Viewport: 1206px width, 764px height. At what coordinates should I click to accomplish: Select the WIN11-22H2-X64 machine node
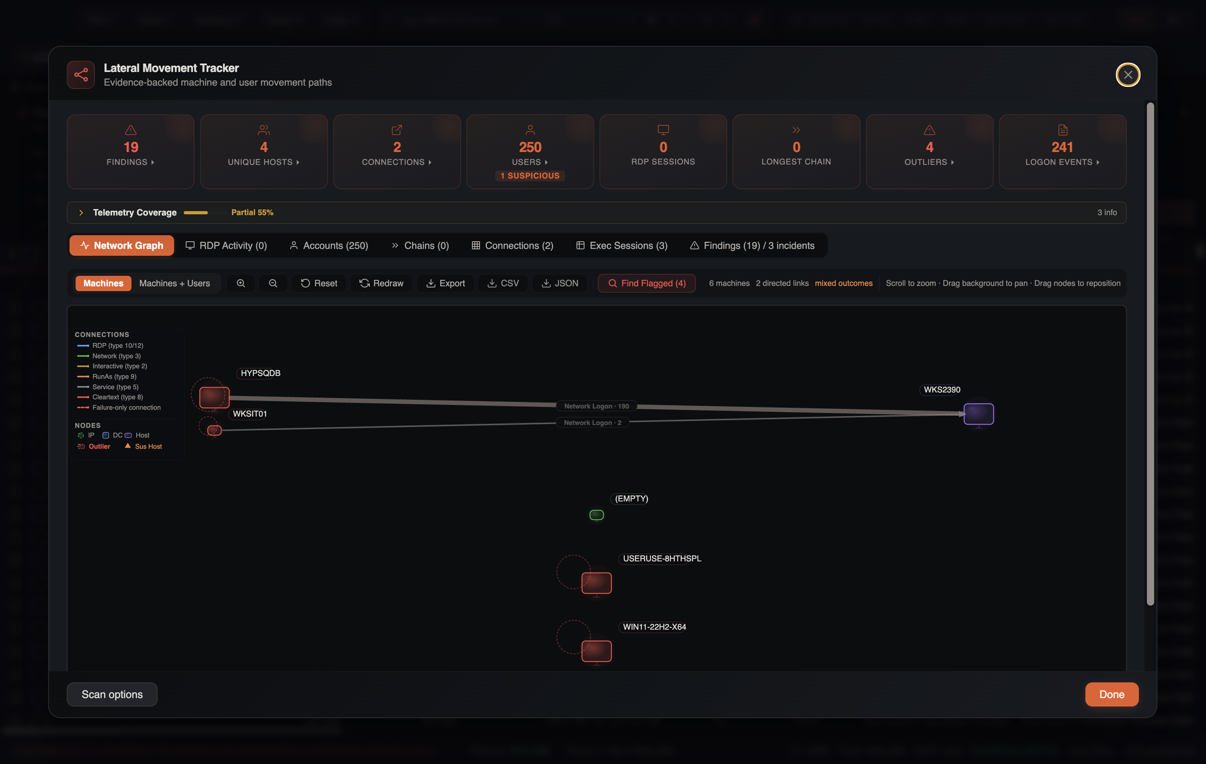(597, 651)
